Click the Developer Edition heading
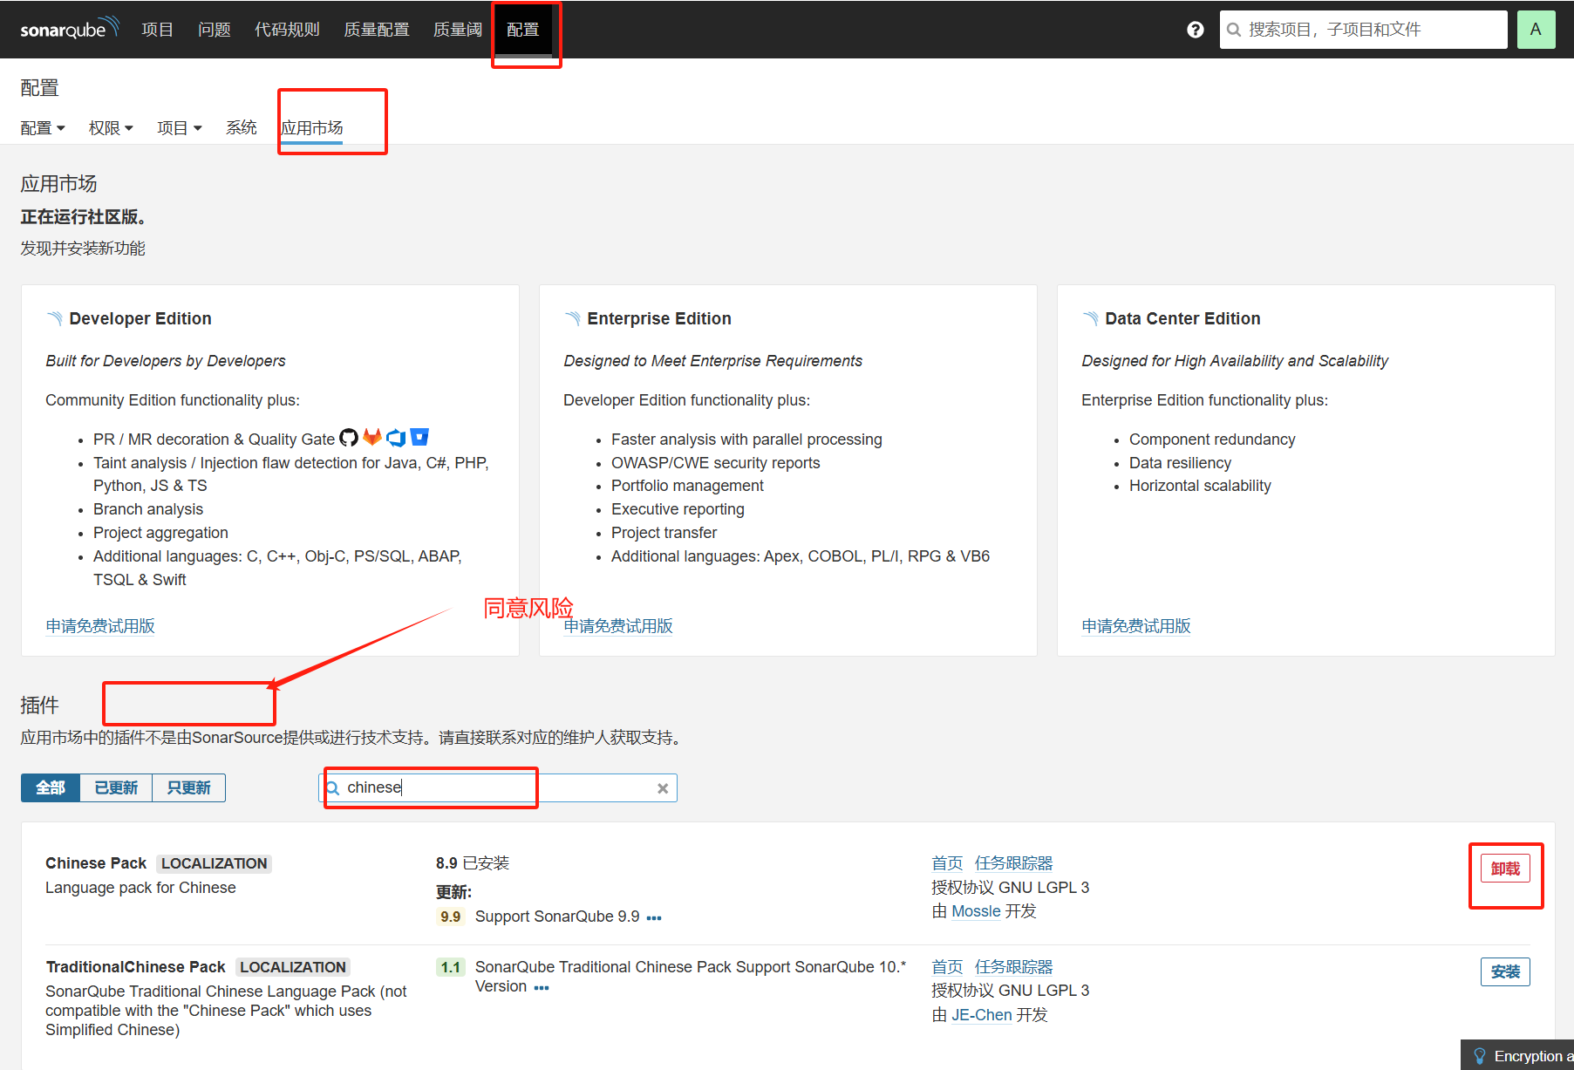1574x1070 pixels. (x=140, y=318)
